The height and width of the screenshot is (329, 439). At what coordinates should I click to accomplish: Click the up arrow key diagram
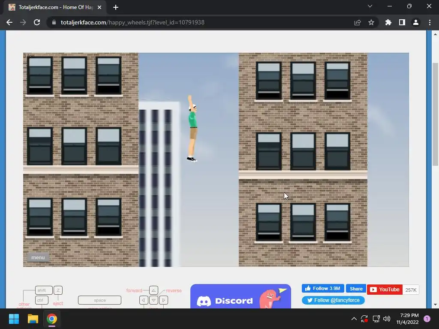[x=154, y=290]
